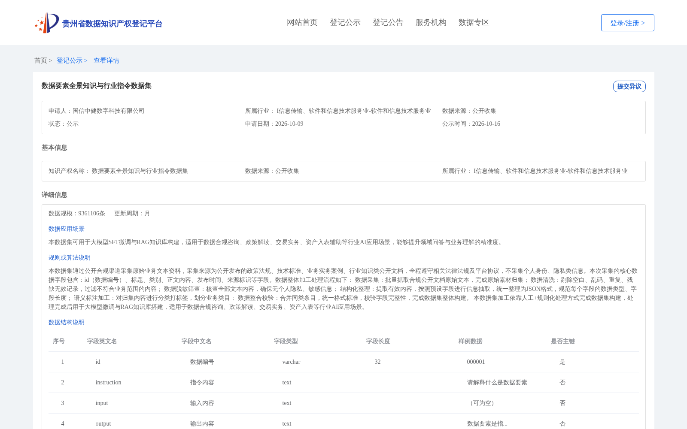This screenshot has height=429, width=687.
Task: Click the 基本信息 section heading
Action: [x=55, y=148]
